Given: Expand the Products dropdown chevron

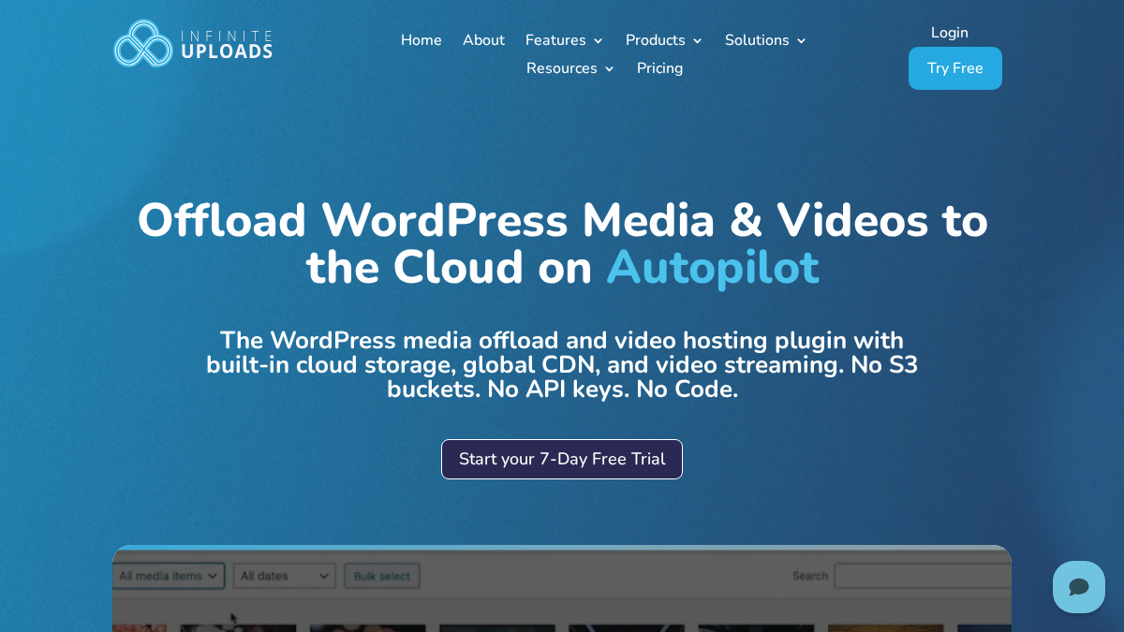Looking at the screenshot, I should click(697, 41).
